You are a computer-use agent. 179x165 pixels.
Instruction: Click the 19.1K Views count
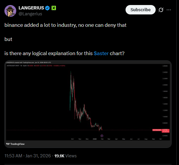coord(65,156)
